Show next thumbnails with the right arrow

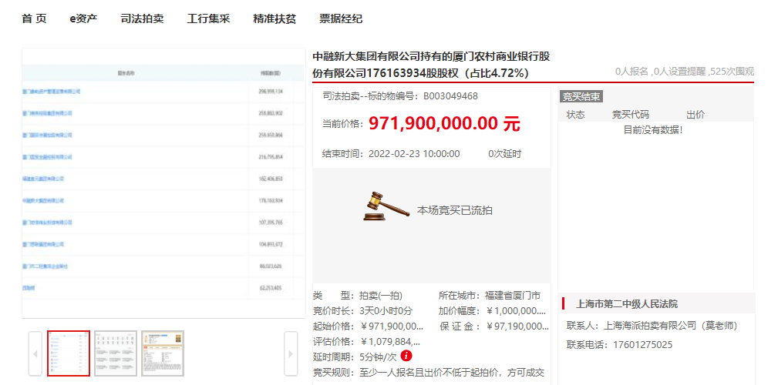(x=291, y=353)
